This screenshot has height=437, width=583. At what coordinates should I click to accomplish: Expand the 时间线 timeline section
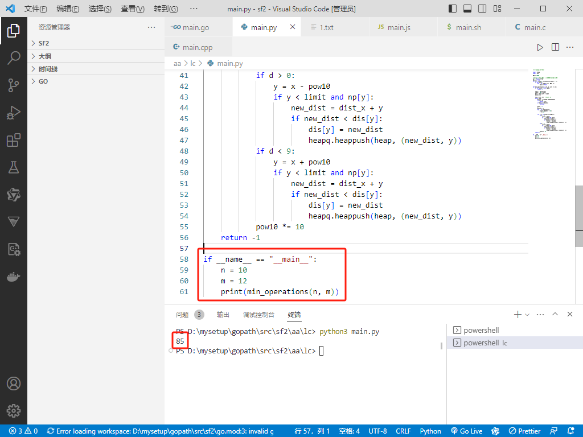[x=96, y=69]
